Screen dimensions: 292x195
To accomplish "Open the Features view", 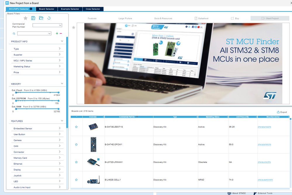I will [x=92, y=18].
